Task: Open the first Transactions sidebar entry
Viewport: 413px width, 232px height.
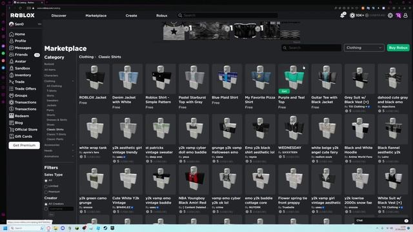Action: 23,102
